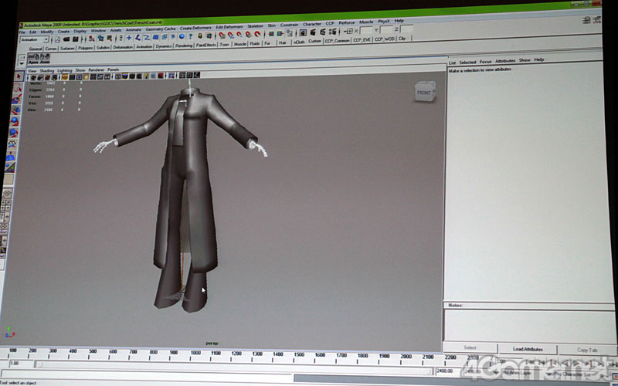Click the Copy Tab button

pos(586,350)
